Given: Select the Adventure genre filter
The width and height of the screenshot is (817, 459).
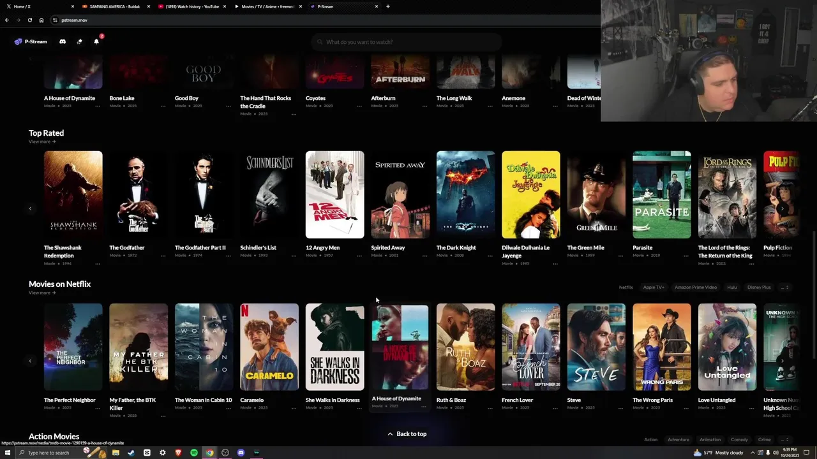Looking at the screenshot, I should [678, 440].
